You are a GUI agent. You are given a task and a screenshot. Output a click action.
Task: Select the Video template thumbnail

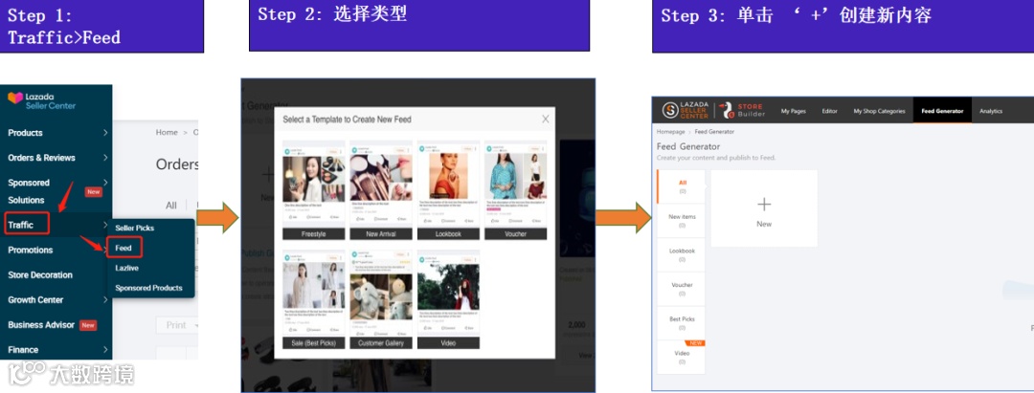click(448, 293)
